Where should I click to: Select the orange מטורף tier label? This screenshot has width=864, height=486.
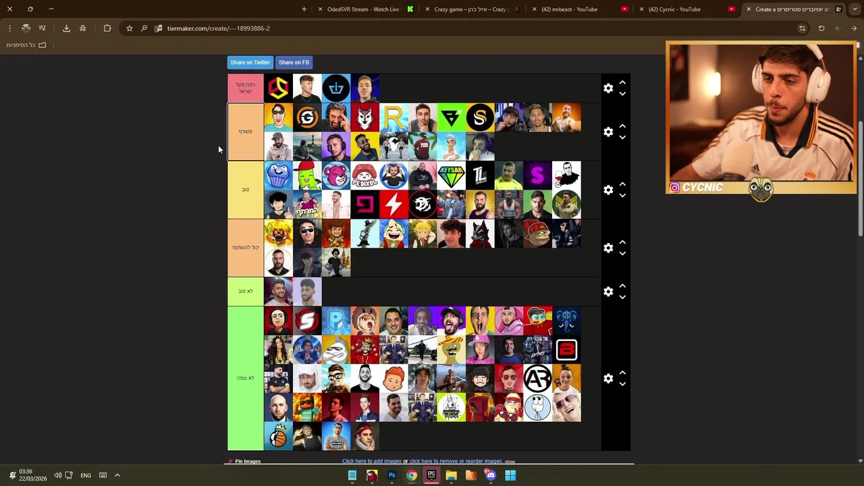[245, 132]
